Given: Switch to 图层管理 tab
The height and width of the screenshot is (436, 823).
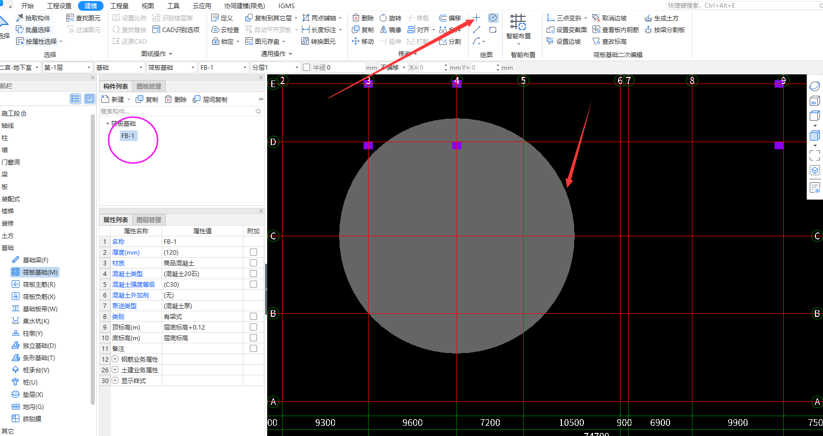Looking at the screenshot, I should click(x=149, y=220).
